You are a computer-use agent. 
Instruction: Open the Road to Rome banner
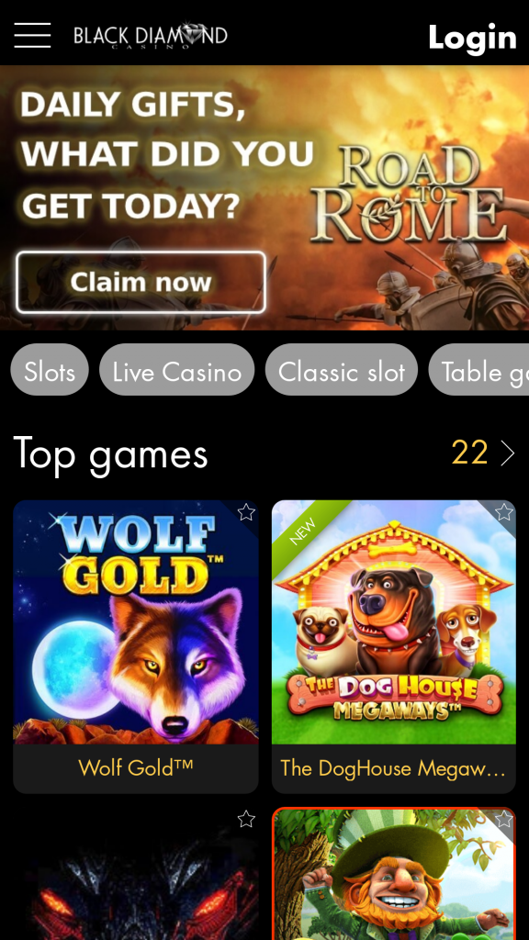click(264, 198)
